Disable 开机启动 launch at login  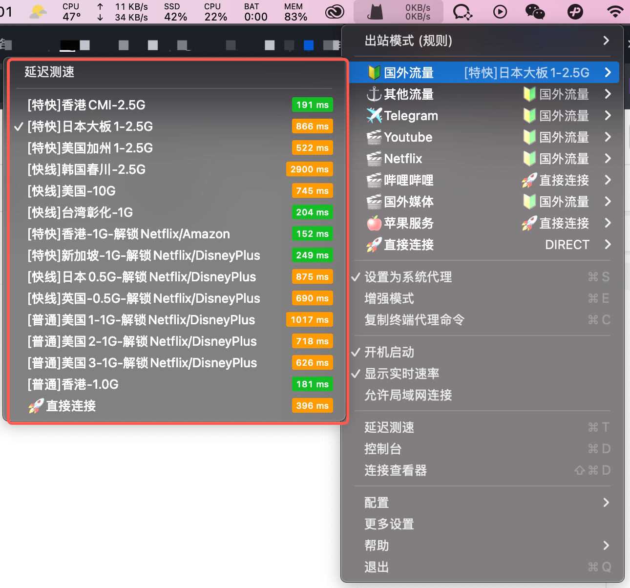[x=389, y=352]
